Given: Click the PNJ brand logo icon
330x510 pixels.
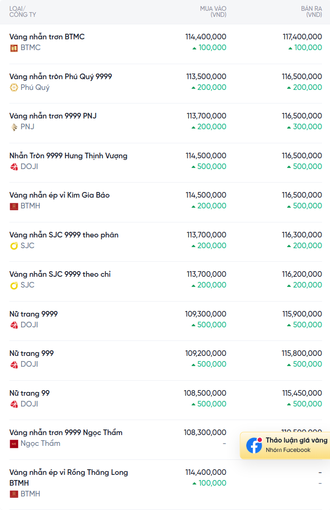Looking at the screenshot, I should coord(14,127).
